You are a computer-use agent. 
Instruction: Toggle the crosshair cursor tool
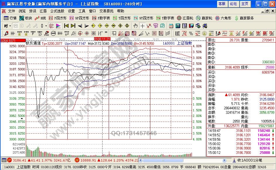point(142,26)
